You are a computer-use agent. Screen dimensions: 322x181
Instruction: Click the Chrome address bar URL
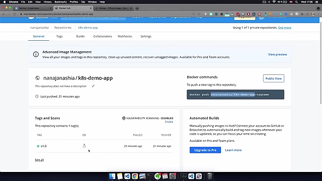[x=58, y=14]
